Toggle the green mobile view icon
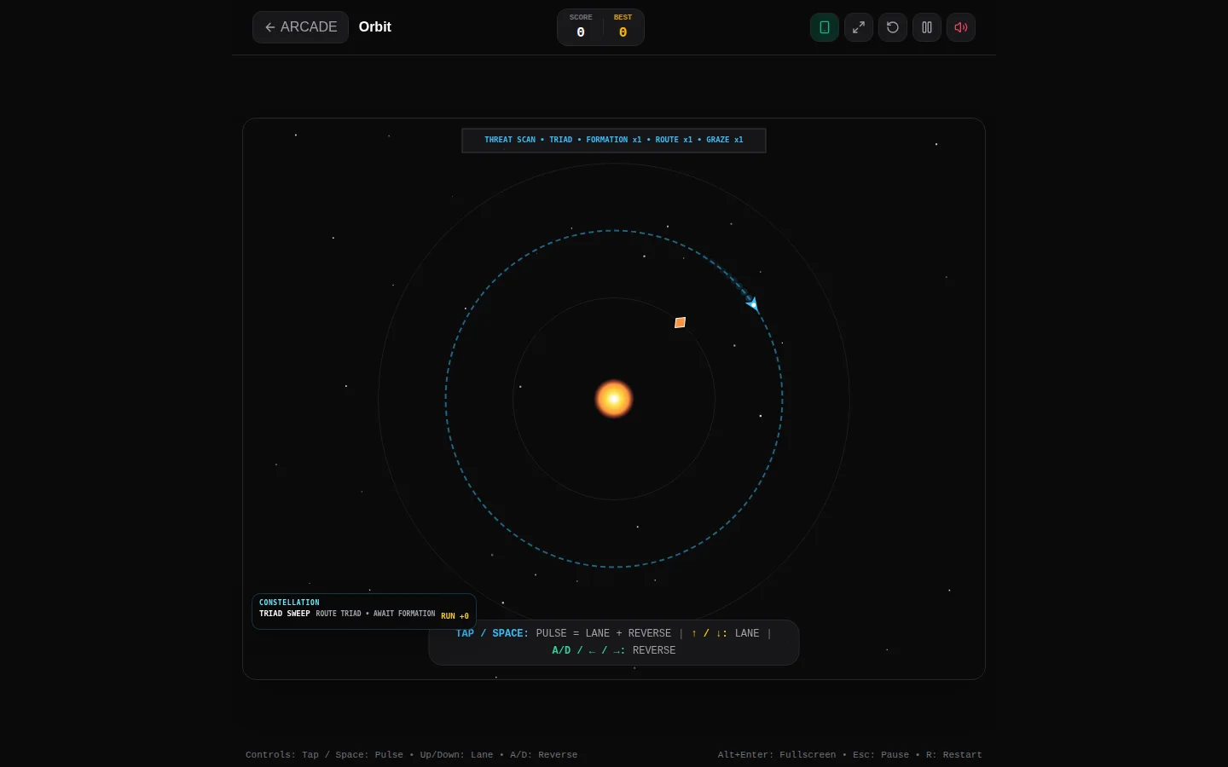This screenshot has width=1228, height=767. click(x=825, y=27)
